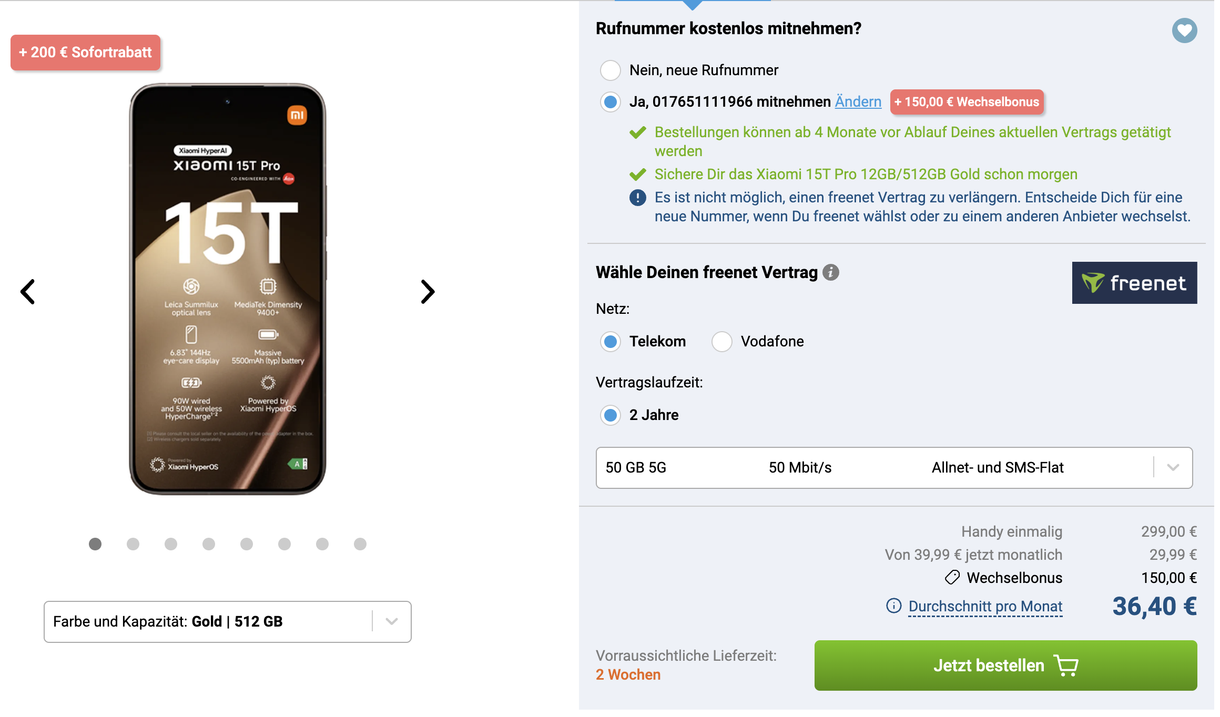
Task: Click info icon next to Durchschnitt pro Monat
Action: coord(893,606)
